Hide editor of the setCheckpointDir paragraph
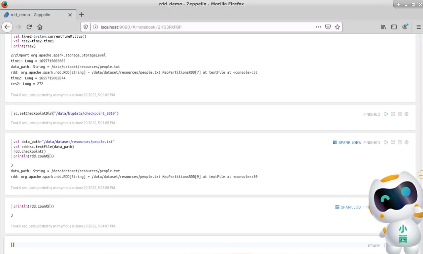 point(393,114)
